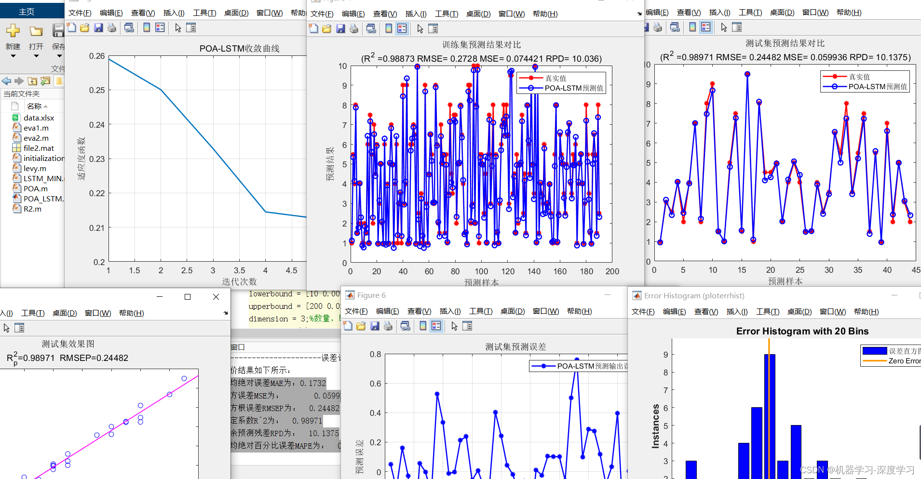921x479 pixels.
Task: Expand the 新建 dropdown arrow
Action: 13,56
